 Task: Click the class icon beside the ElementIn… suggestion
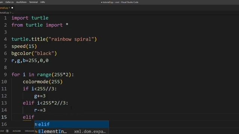pos(36,131)
